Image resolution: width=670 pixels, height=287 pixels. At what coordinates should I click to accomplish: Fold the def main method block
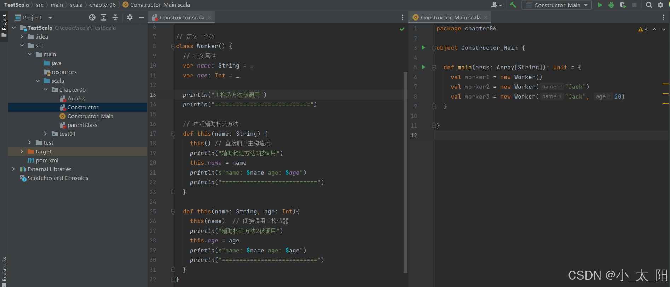(434, 68)
